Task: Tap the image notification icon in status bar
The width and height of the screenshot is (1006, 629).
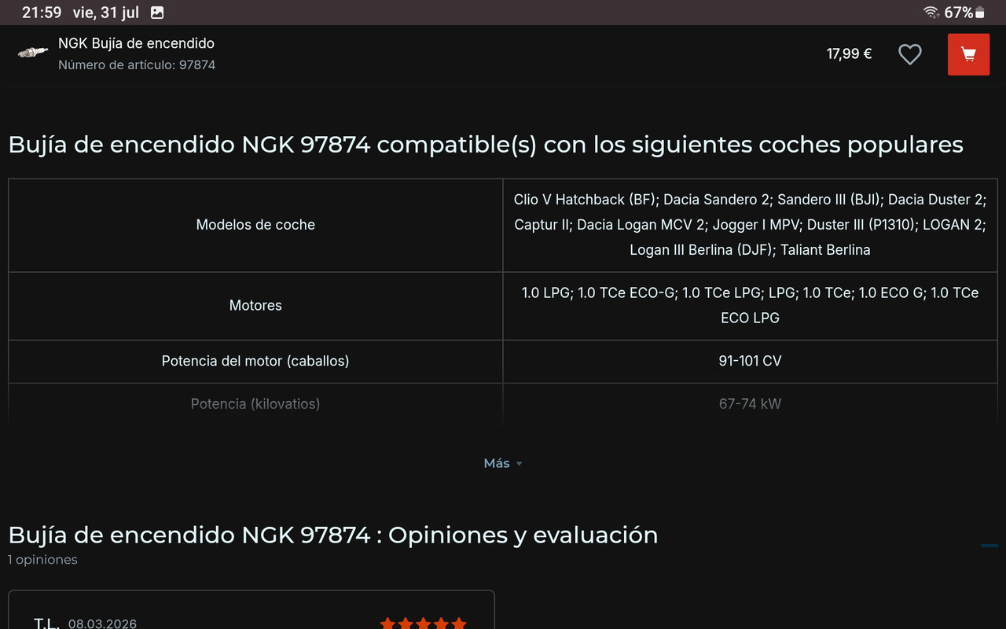Action: pyautogui.click(x=157, y=13)
